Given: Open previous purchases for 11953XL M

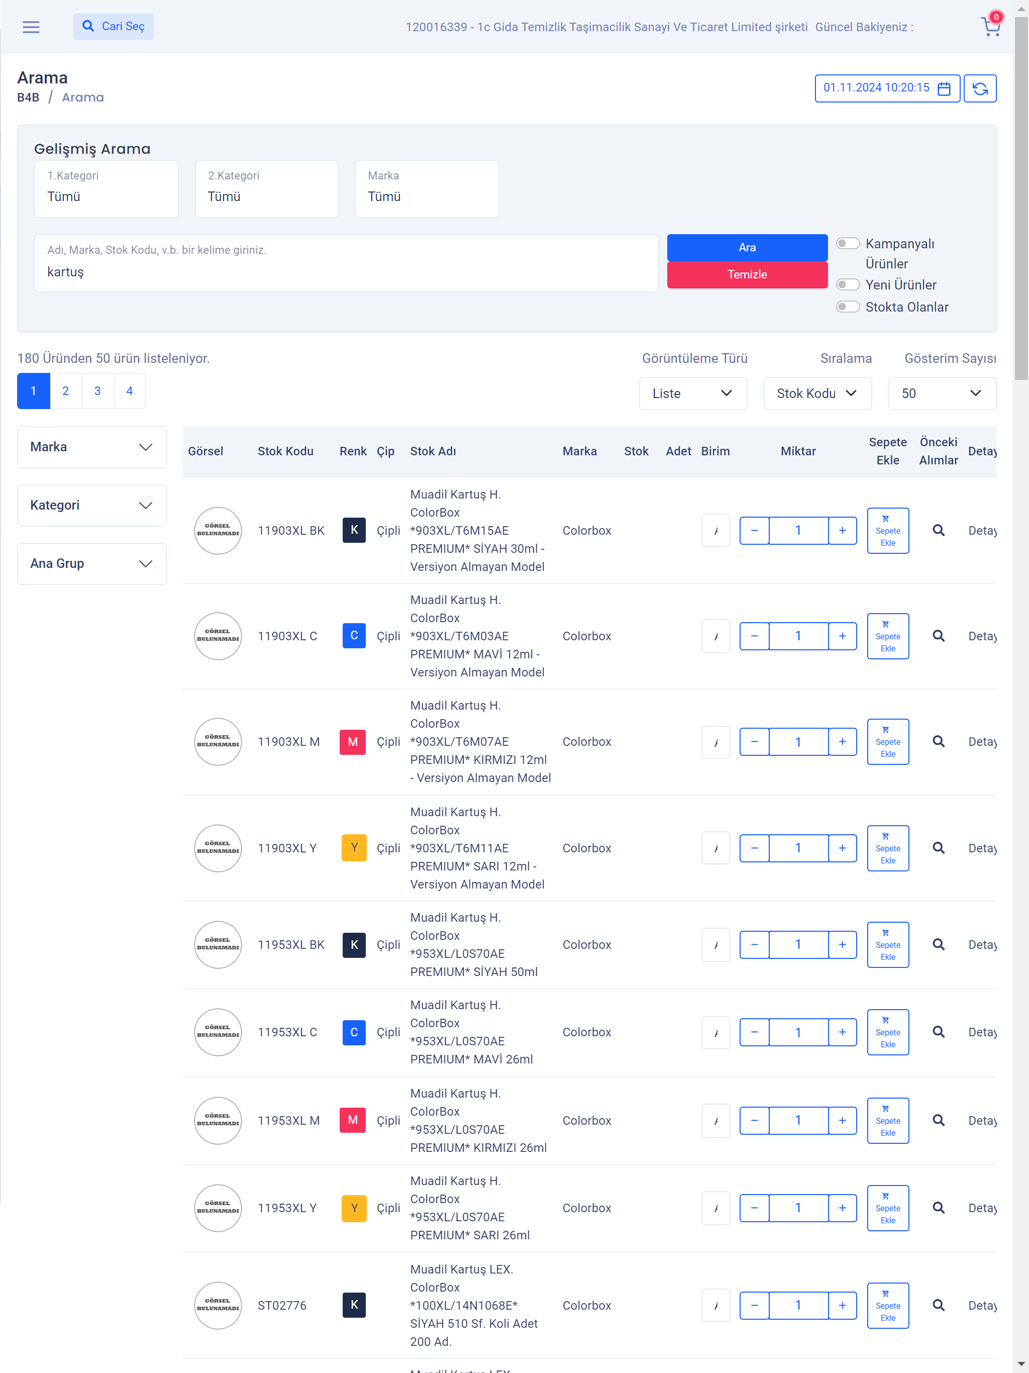Looking at the screenshot, I should (939, 1120).
